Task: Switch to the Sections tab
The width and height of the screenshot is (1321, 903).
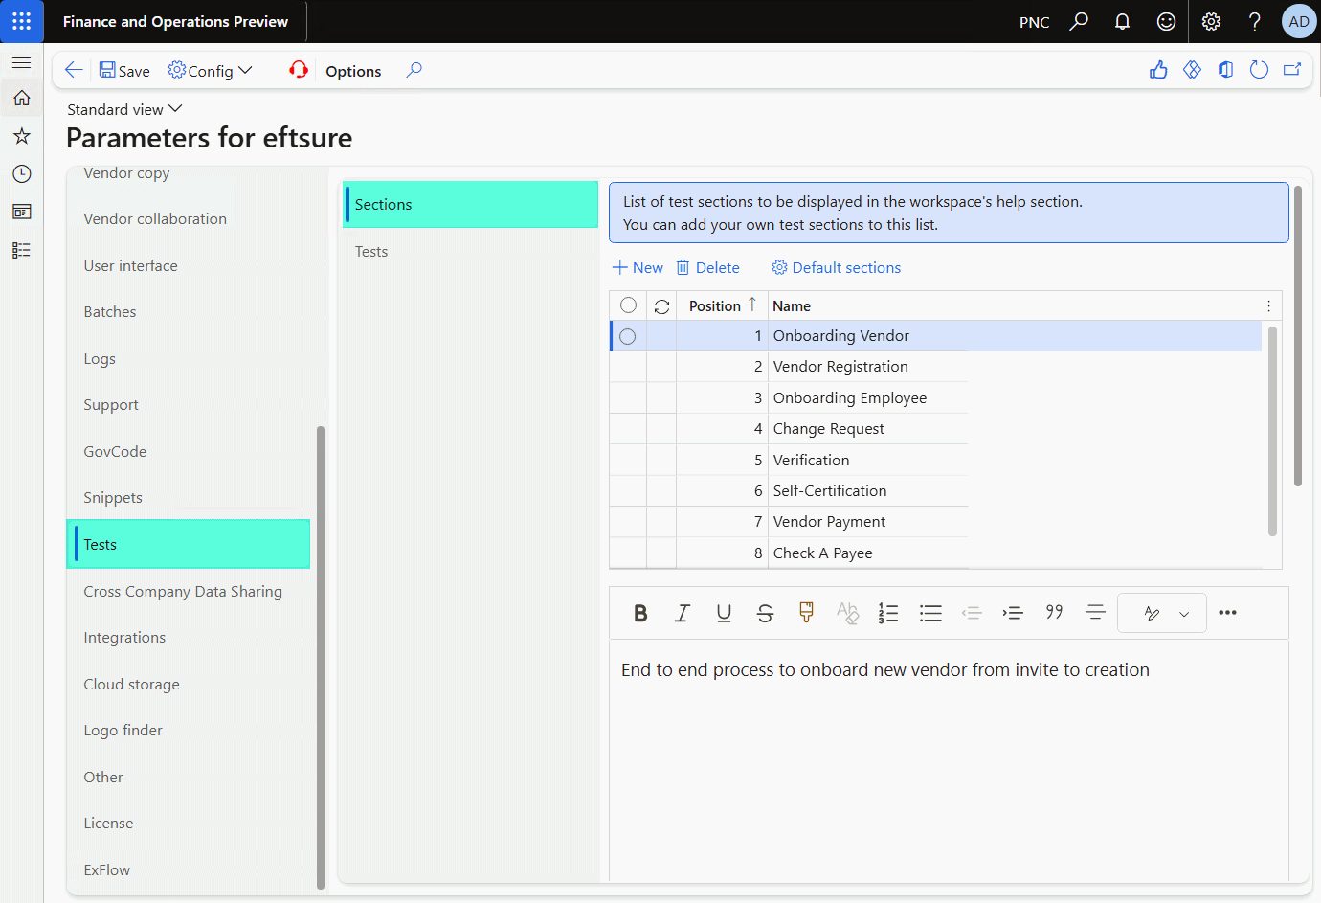Action: tap(470, 204)
